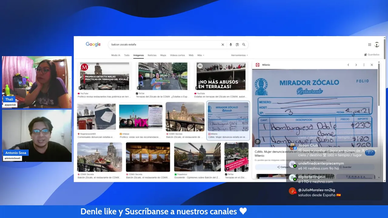
Task: Select the Imágenes tab
Action: 139,55
